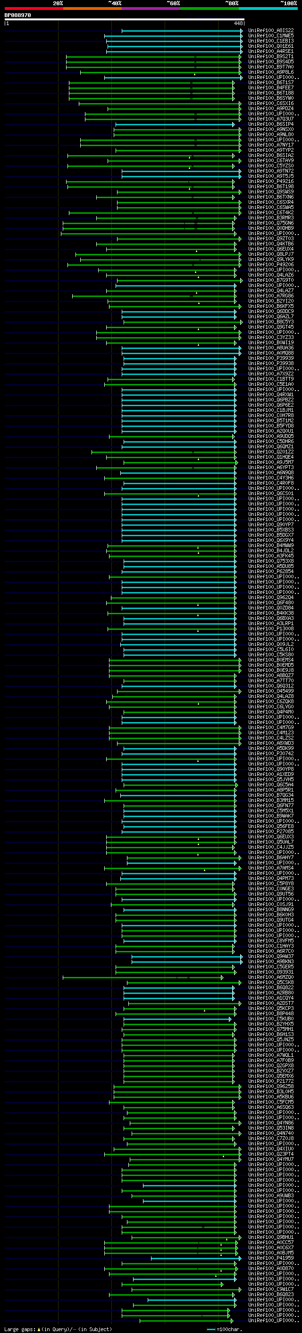Viewport: 302px width, 1333px height.
Task: Select the UniRef100_A9NSX0 label
Action: click(271, 130)
